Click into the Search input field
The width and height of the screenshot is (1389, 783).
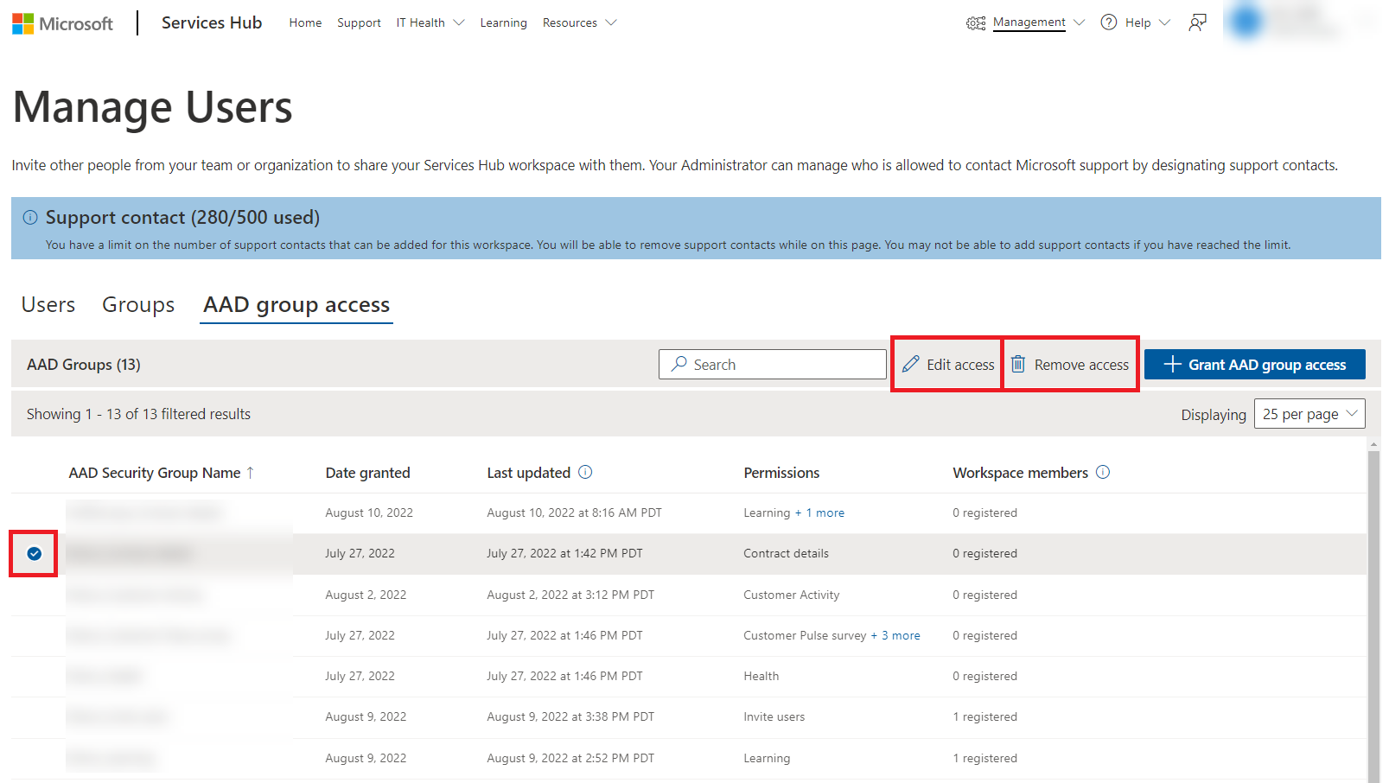click(x=773, y=364)
